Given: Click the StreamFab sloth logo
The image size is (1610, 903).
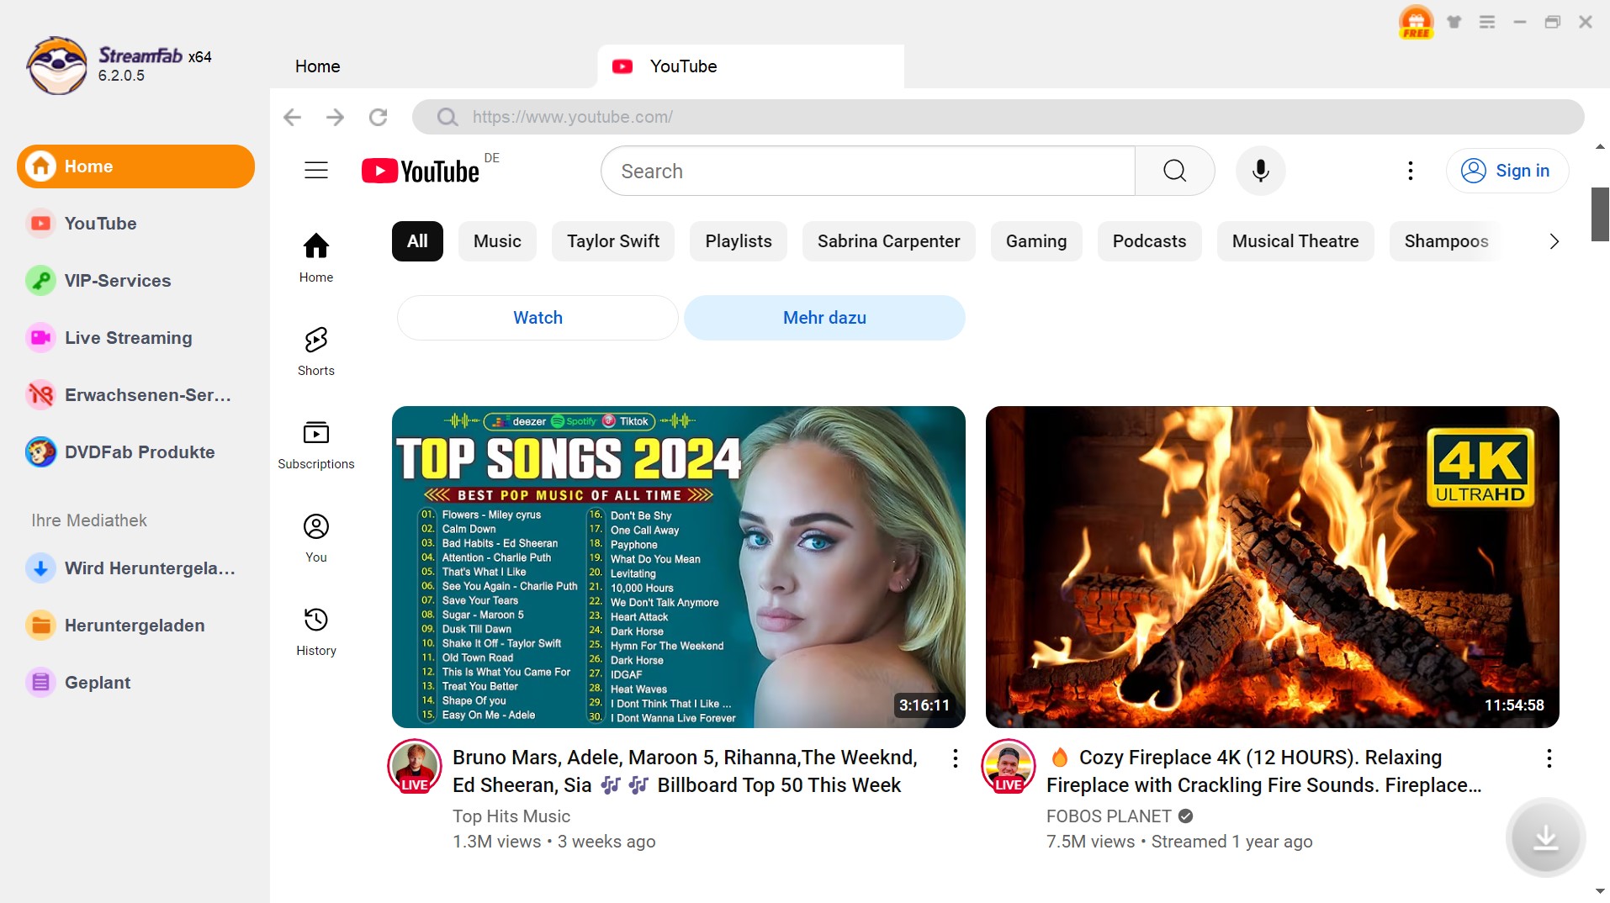Looking at the screenshot, I should (56, 65).
